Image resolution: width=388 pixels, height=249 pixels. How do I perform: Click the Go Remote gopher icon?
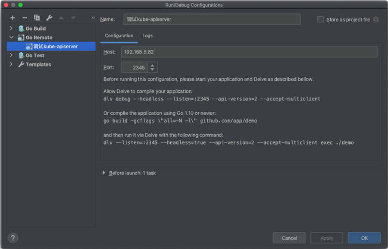click(x=21, y=38)
